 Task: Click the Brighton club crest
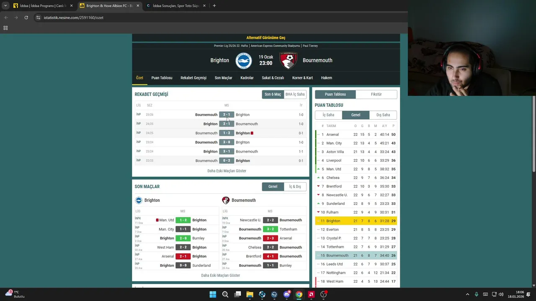[x=243, y=61]
